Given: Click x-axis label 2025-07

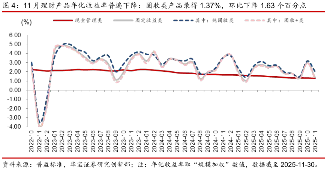Looking at the screenshot, I should click(x=285, y=141).
